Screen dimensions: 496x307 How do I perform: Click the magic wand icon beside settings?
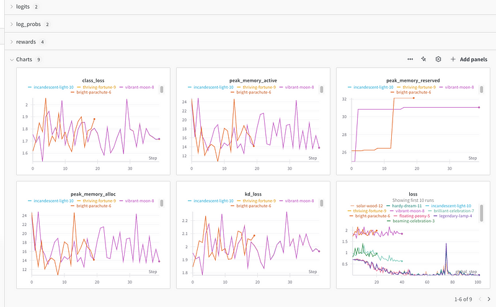423,59
